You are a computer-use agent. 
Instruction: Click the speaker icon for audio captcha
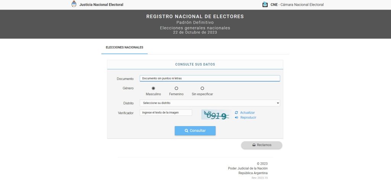click(x=237, y=117)
